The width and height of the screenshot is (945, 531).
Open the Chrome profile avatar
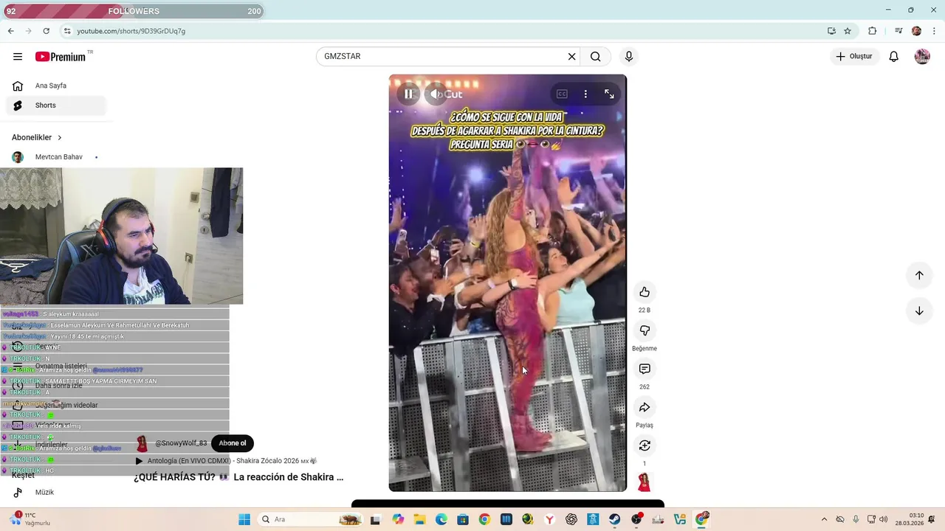coord(916,31)
